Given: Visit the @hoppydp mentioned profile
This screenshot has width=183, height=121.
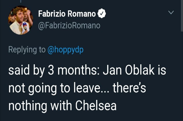Looking at the screenshot, I should [65, 49].
